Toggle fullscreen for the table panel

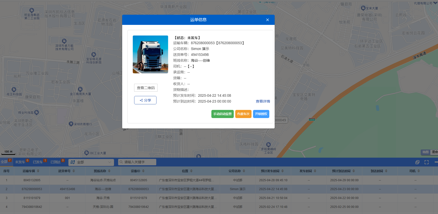tap(427, 162)
